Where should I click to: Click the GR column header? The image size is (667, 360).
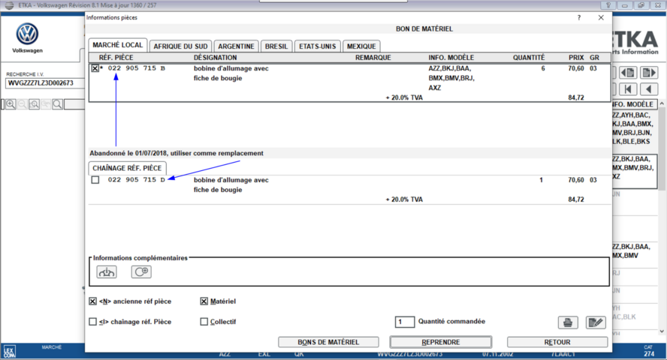click(594, 58)
